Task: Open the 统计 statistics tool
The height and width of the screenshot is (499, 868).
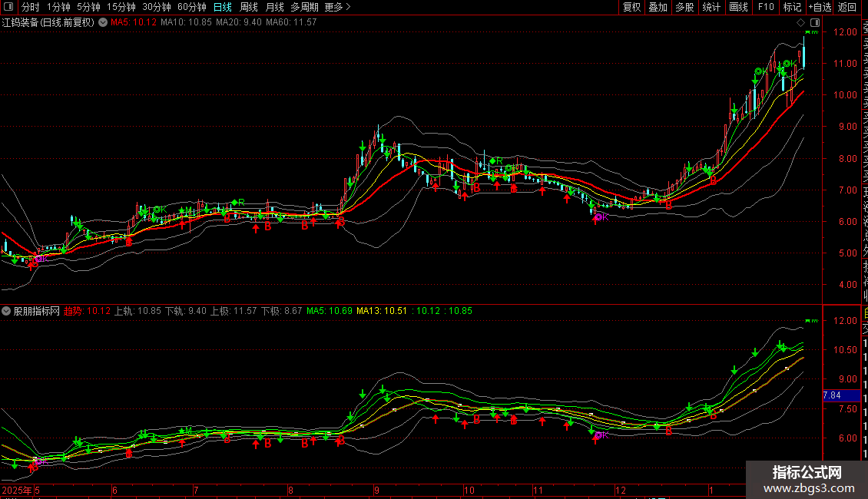Action: [711, 7]
